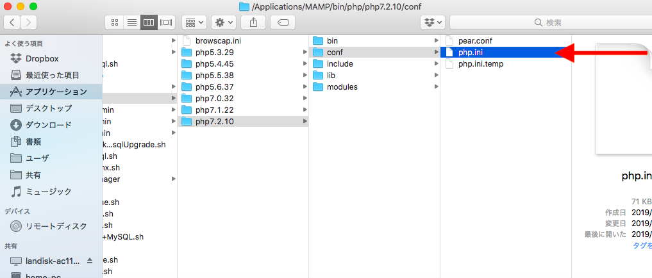Open ミュージック in sidebar
The image size is (652, 278).
pyautogui.click(x=51, y=192)
